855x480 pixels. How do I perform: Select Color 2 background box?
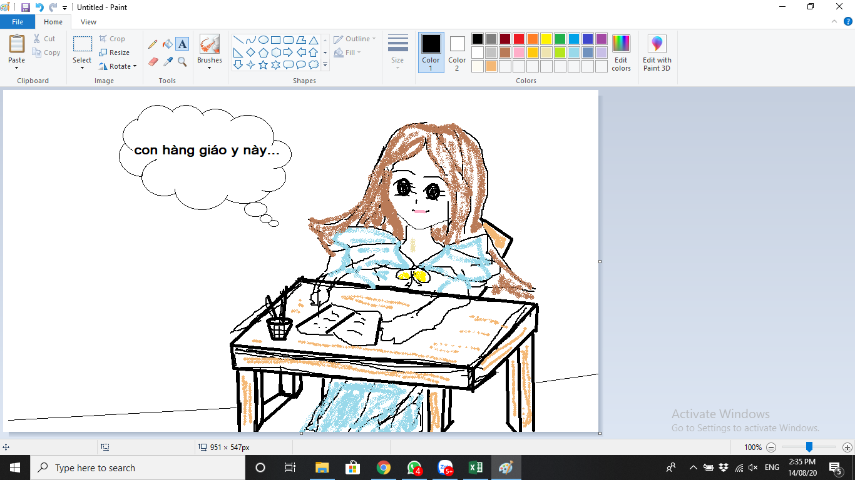click(457, 52)
